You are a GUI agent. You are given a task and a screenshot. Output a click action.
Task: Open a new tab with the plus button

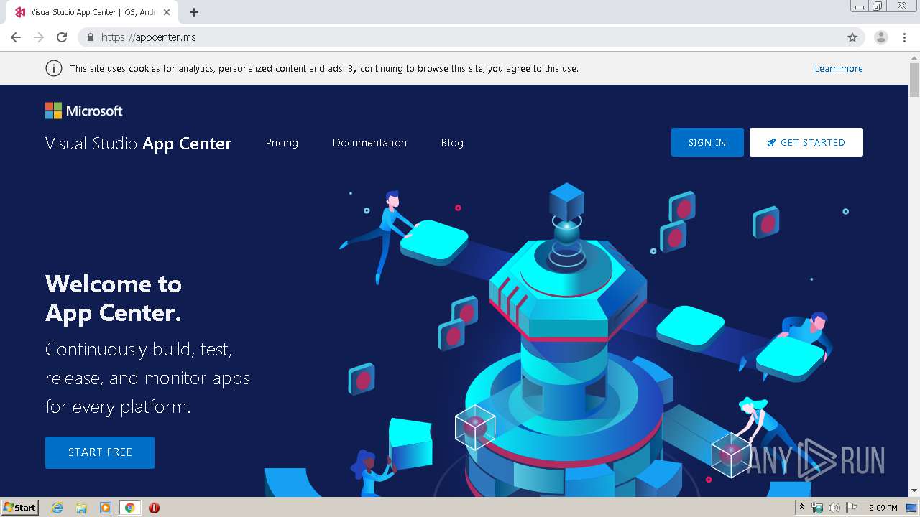(x=194, y=12)
